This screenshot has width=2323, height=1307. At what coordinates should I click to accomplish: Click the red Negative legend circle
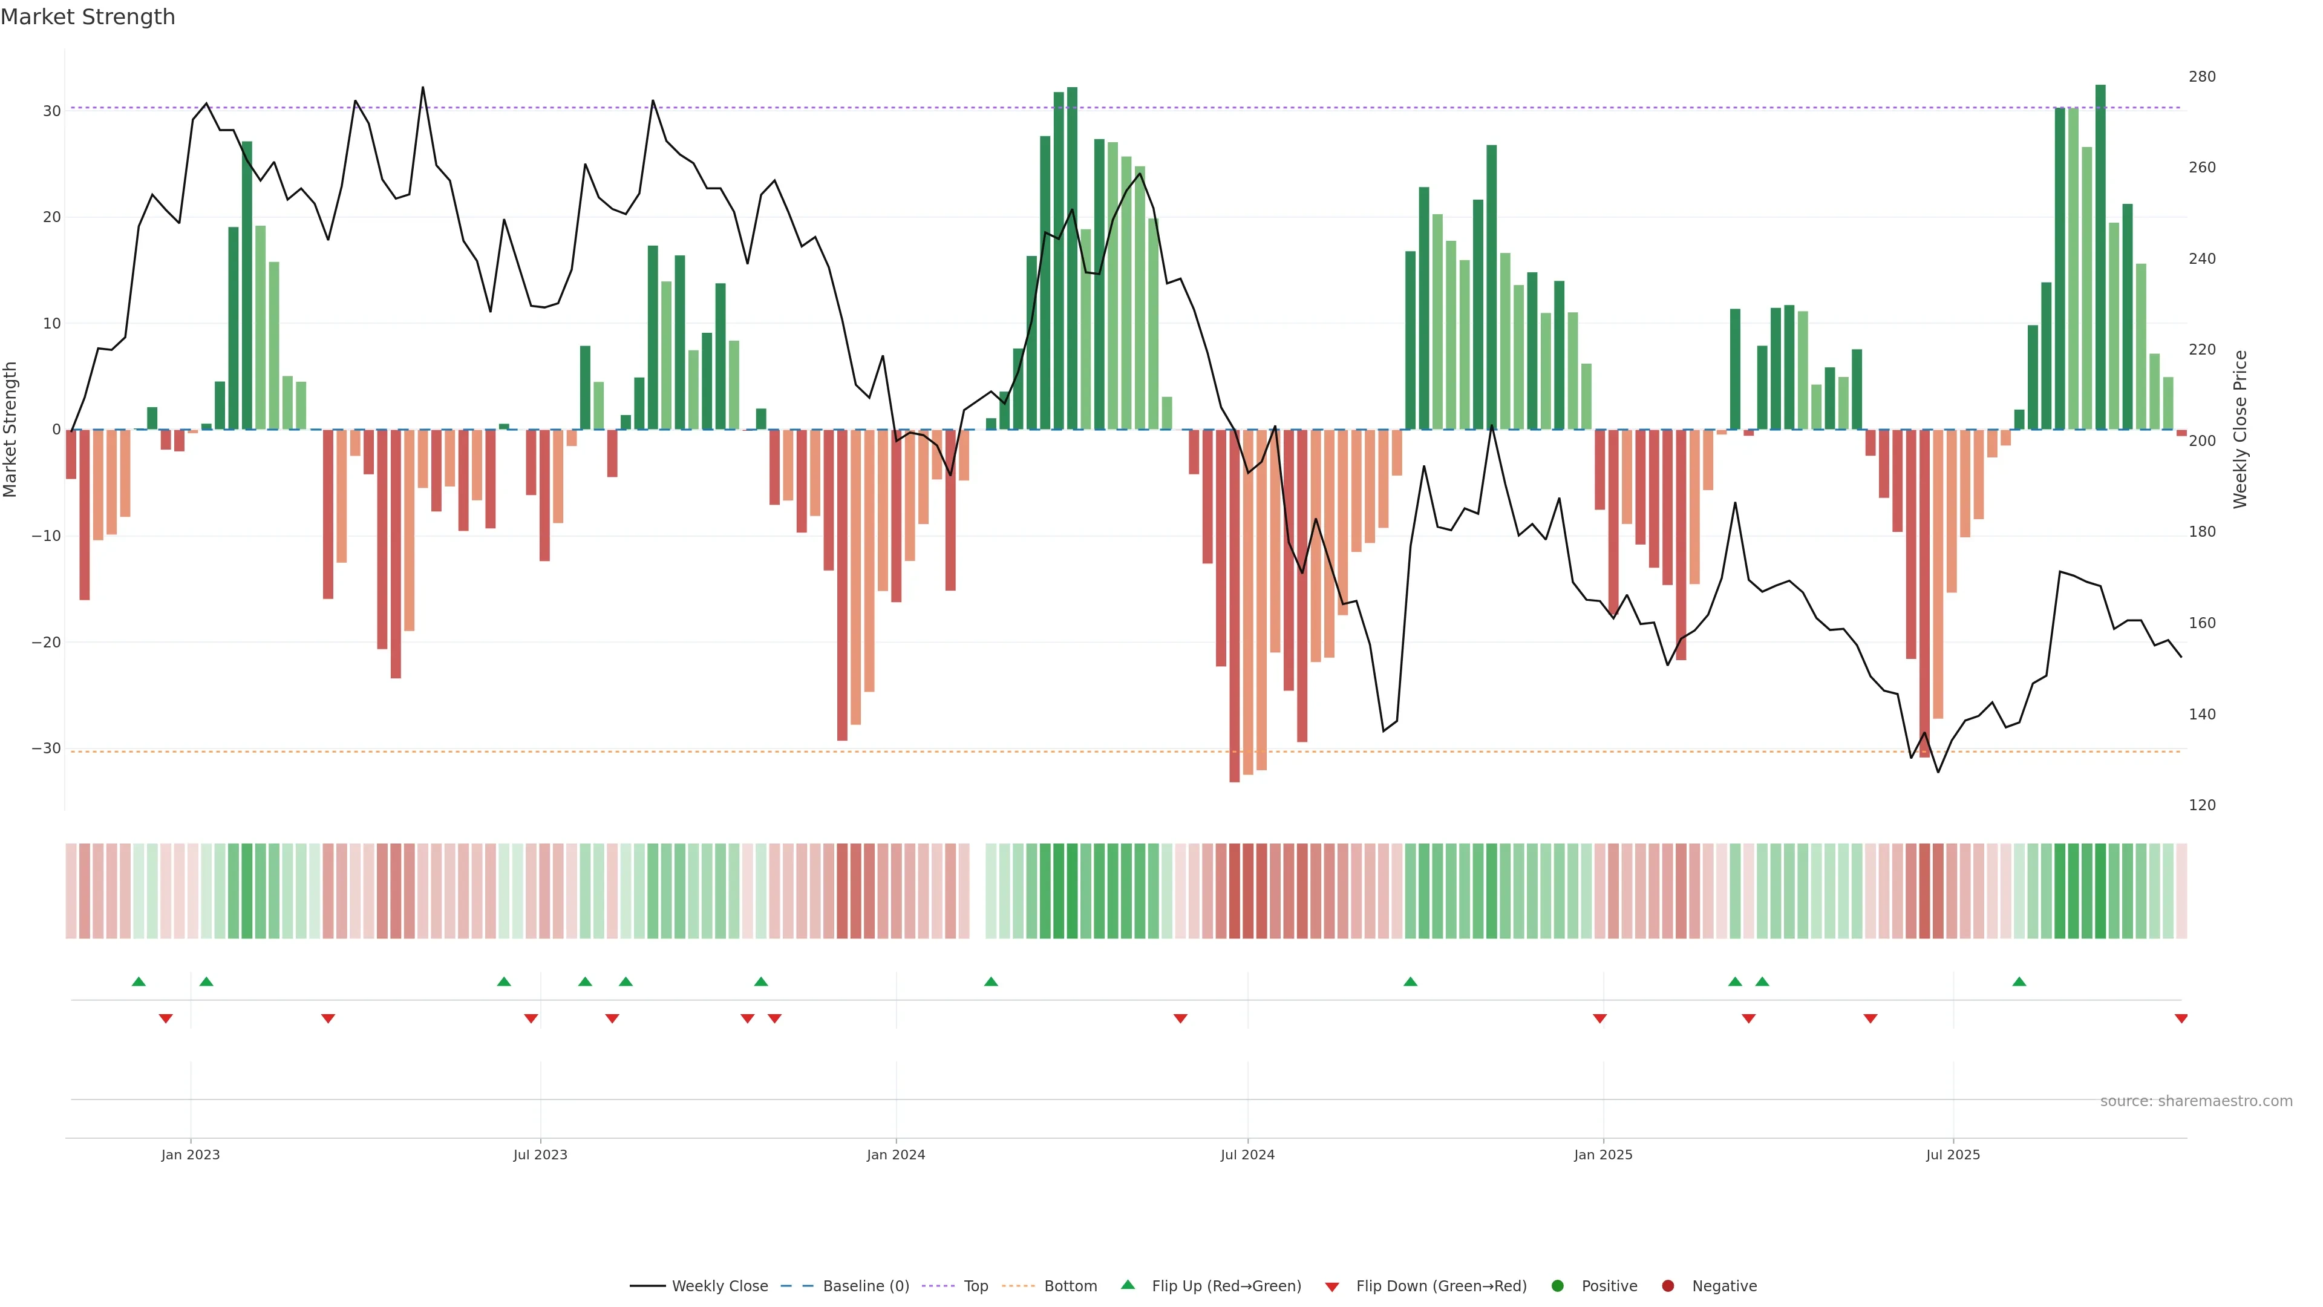(1667, 1286)
